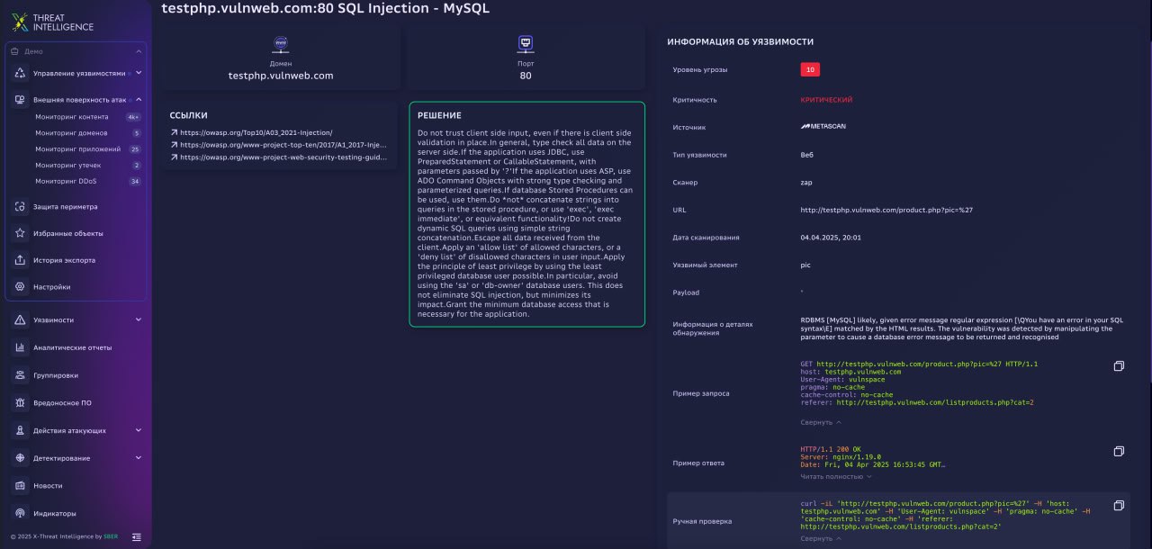Open the OWASP web security testing guide link
This screenshot has width=1152, height=549.
click(x=283, y=157)
